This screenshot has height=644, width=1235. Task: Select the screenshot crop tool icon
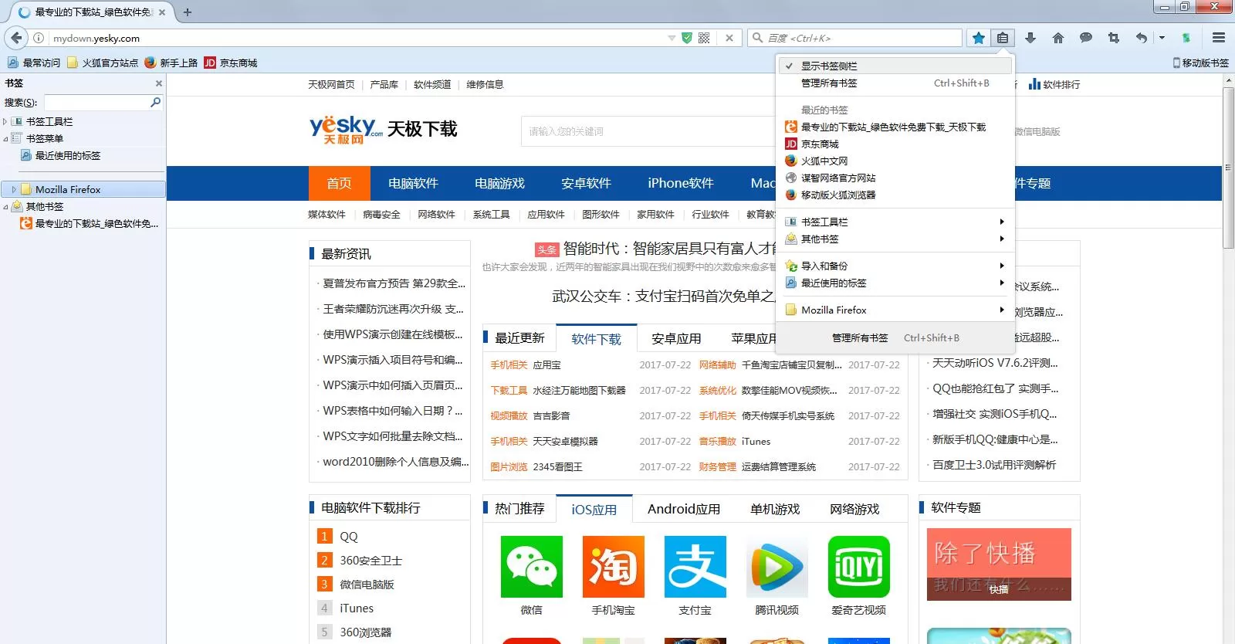[x=1113, y=38]
